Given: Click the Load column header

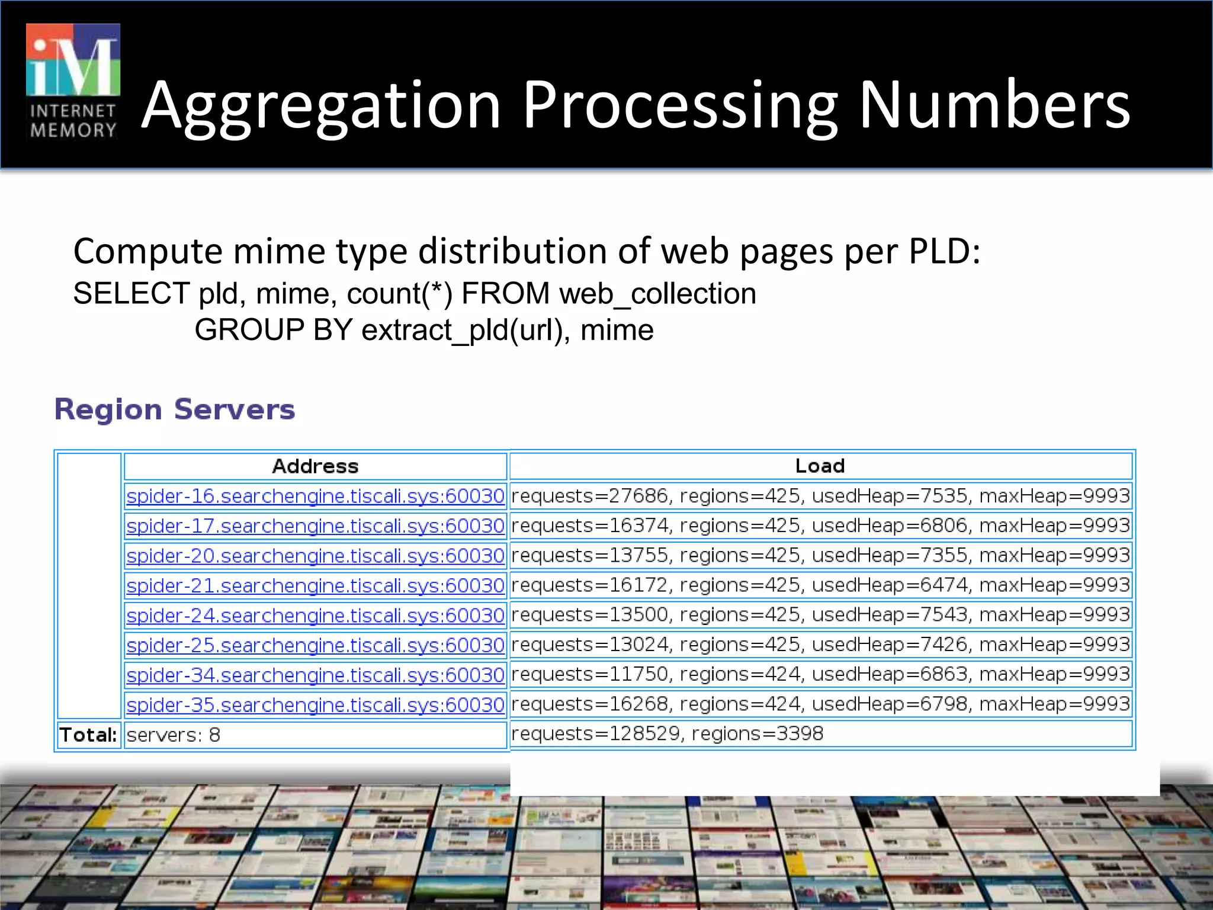Looking at the screenshot, I should 821,466.
